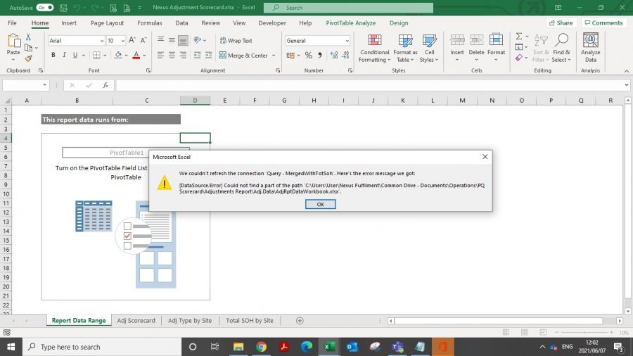Toggle Wrap Text
Screen dimensions: 633x356
pyautogui.click(x=236, y=41)
